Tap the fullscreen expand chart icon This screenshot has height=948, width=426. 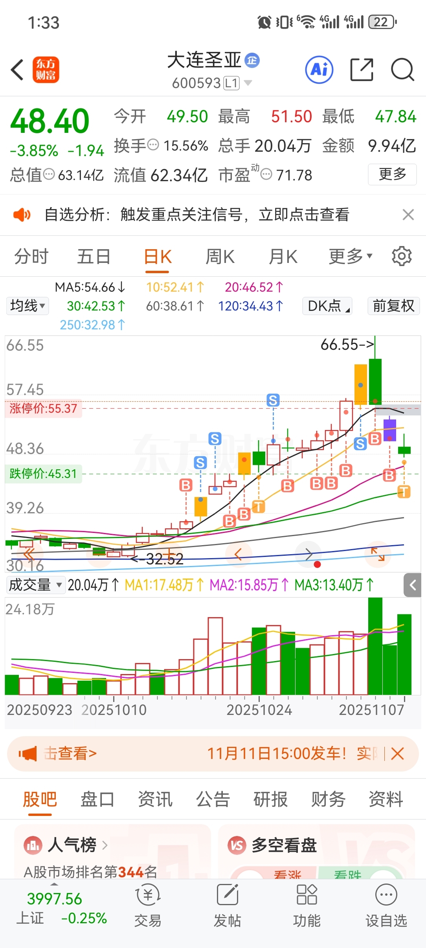point(378,554)
